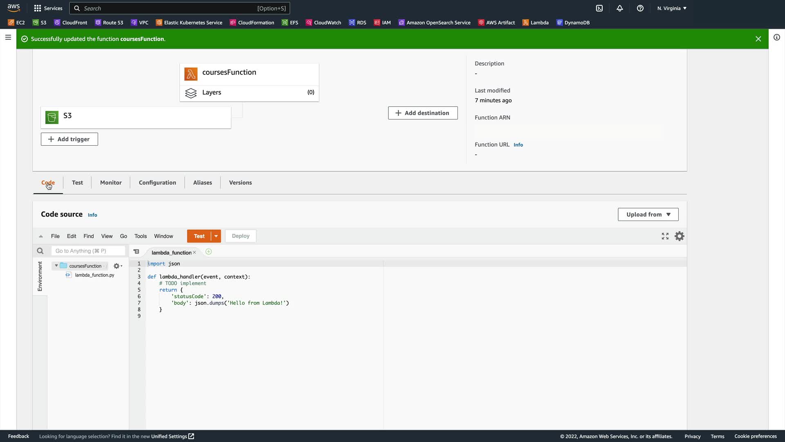Switch to the Configuration tab
Image resolution: width=785 pixels, height=442 pixels.
tap(157, 183)
